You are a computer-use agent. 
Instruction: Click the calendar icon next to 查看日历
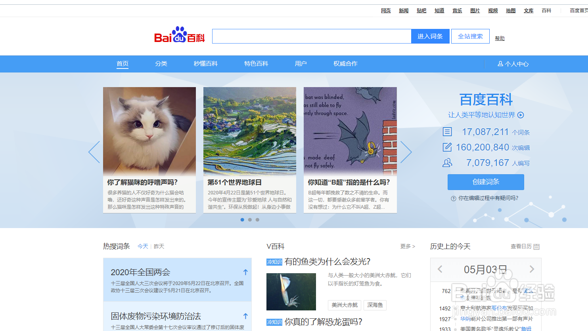click(x=536, y=247)
